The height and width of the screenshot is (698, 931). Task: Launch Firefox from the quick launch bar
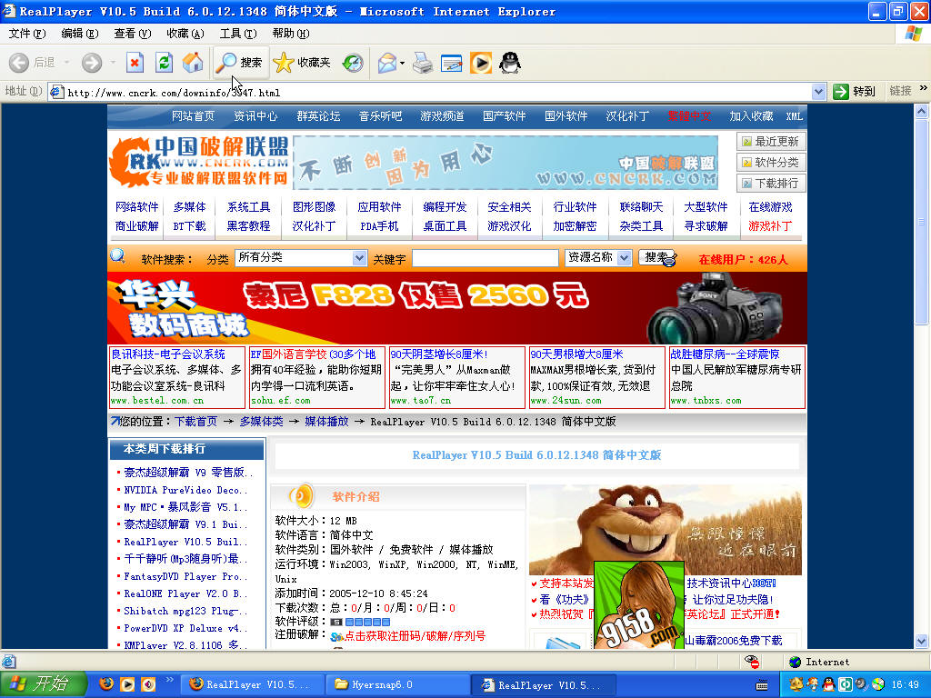point(107,684)
